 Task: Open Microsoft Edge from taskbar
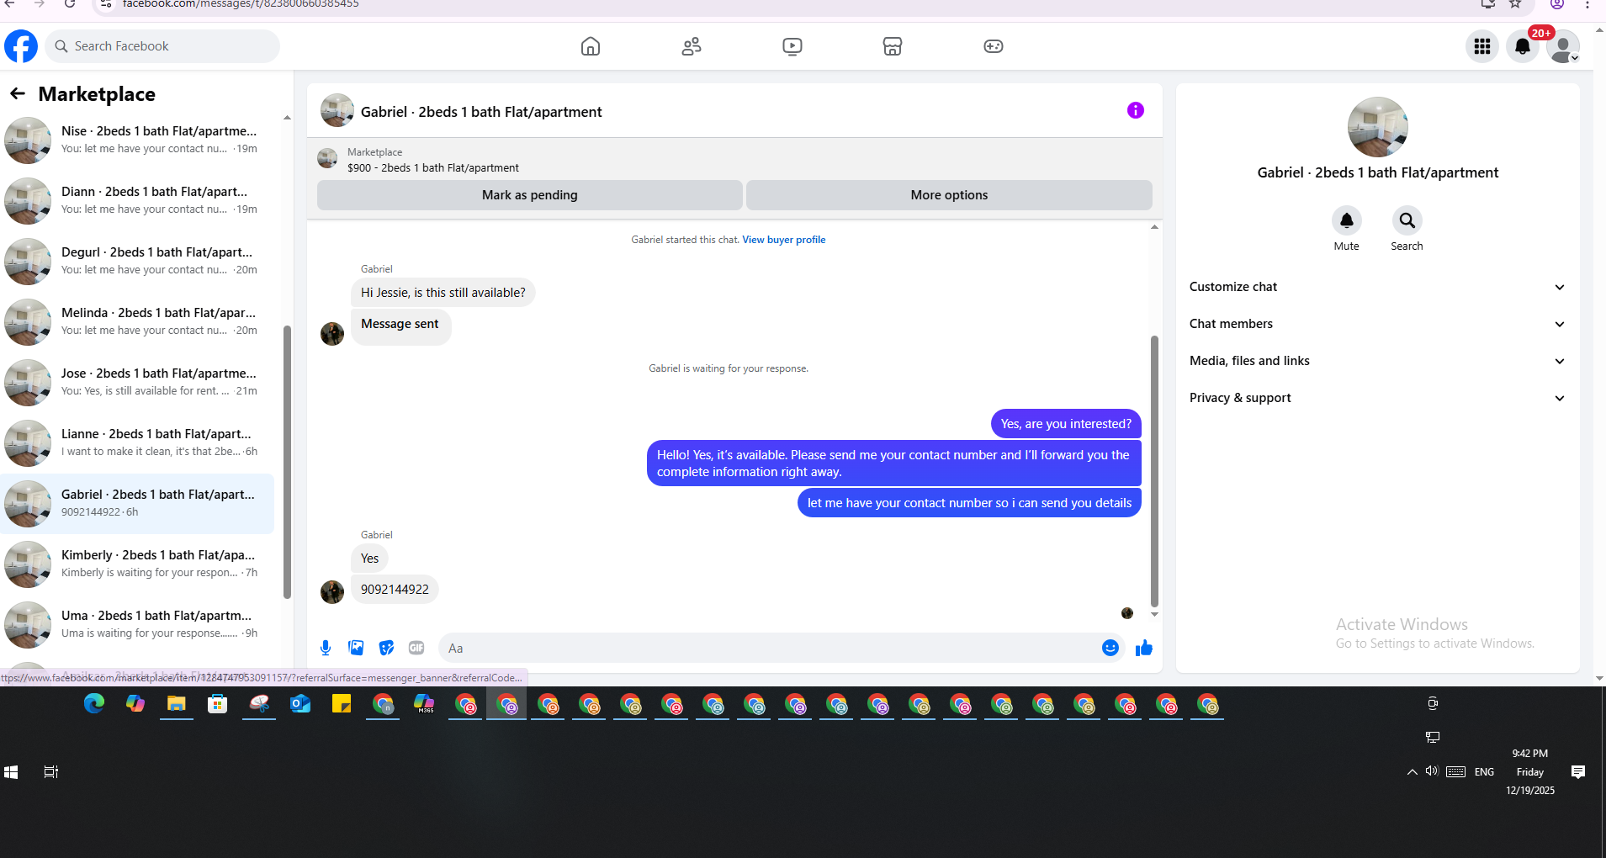(93, 704)
